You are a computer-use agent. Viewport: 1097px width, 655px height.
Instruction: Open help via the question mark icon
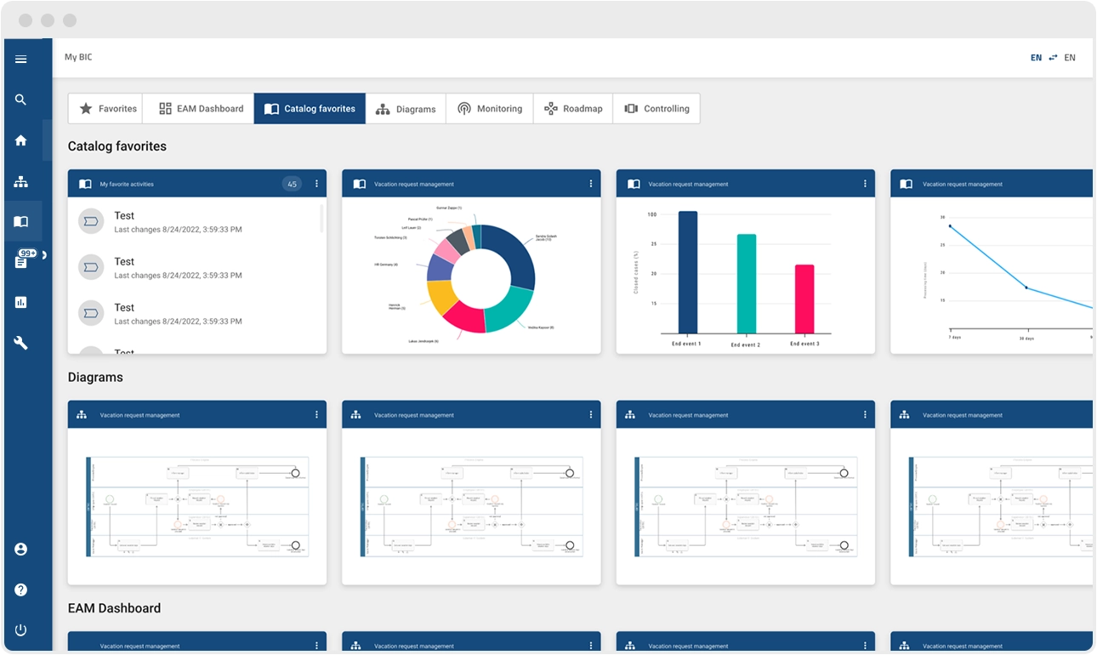coord(21,589)
